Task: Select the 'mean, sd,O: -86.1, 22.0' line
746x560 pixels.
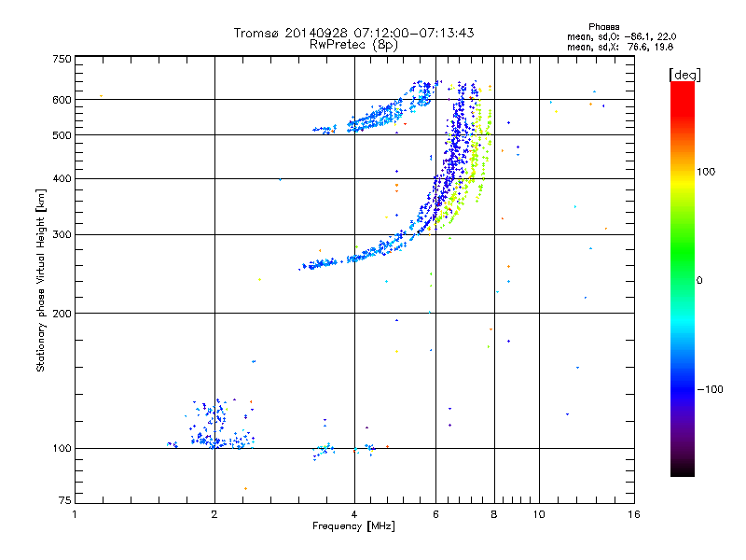Action: tap(621, 36)
